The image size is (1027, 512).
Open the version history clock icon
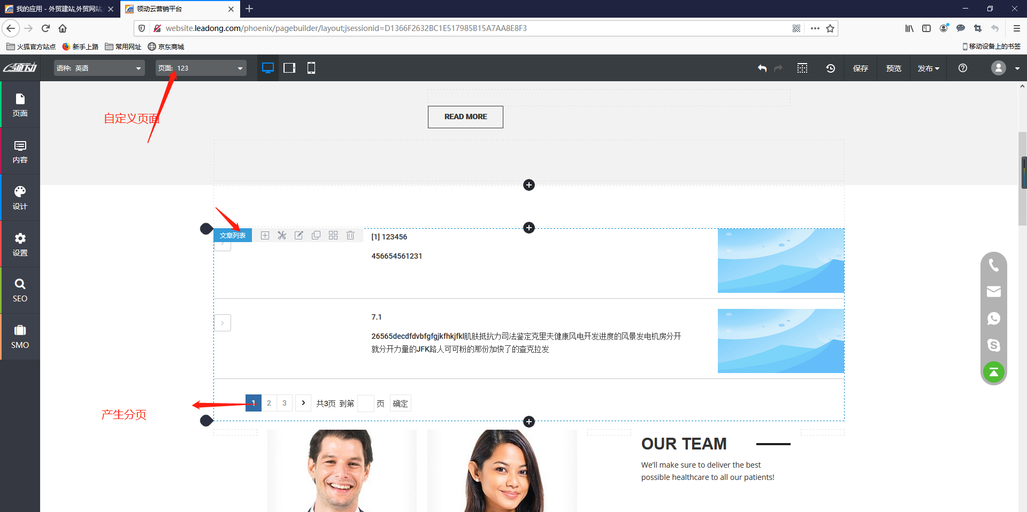(x=830, y=68)
